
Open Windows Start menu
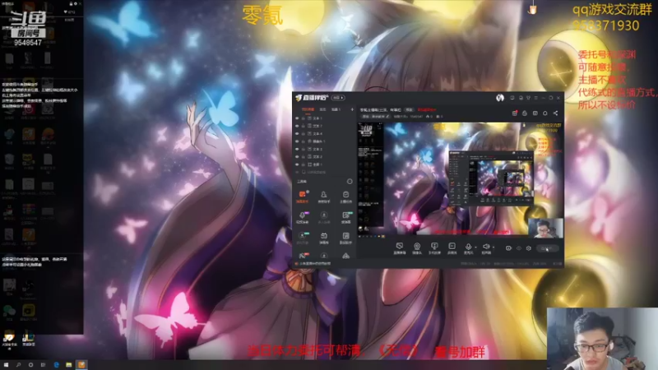(6, 365)
